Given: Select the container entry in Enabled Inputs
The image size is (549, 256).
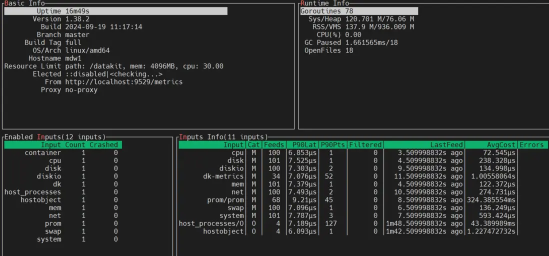Looking at the screenshot, I should pyautogui.click(x=43, y=153).
